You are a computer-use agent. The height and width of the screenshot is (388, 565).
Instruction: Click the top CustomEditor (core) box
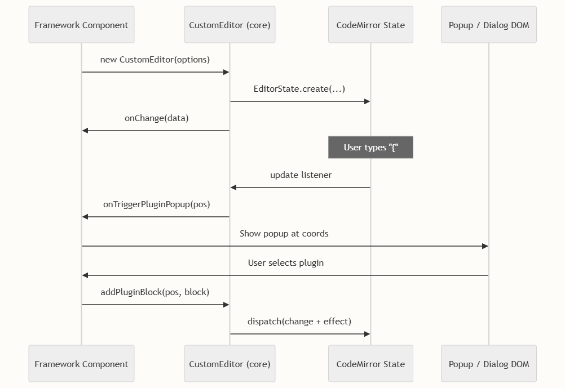[229, 25]
